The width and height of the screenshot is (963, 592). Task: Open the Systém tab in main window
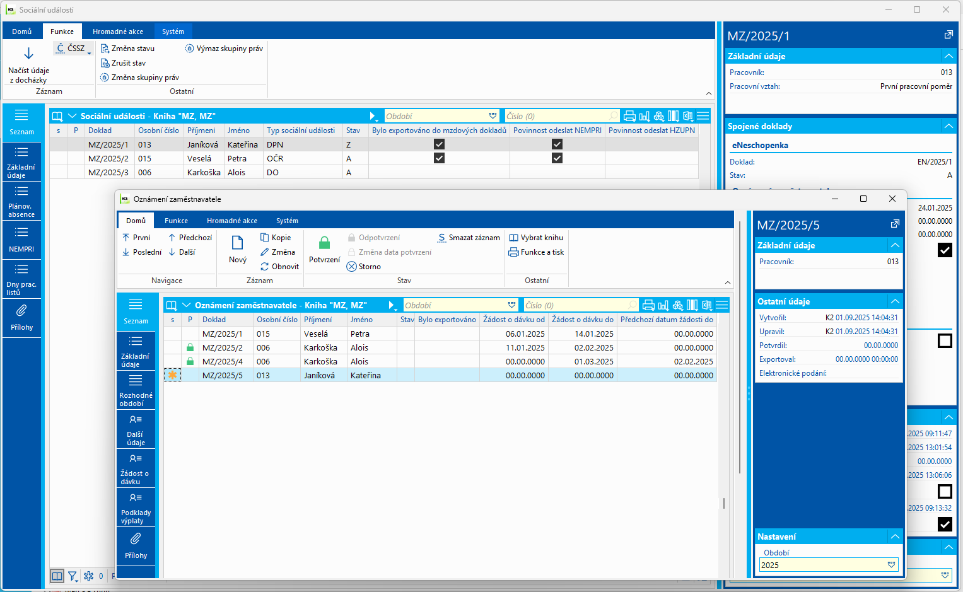click(173, 32)
